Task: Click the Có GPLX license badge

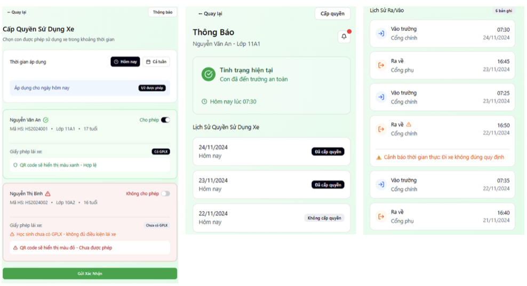Action: point(160,152)
